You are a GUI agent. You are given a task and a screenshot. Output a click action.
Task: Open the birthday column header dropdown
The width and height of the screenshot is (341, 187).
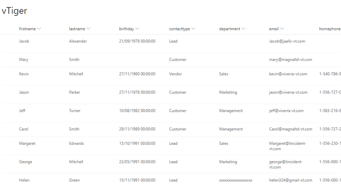tap(138, 29)
